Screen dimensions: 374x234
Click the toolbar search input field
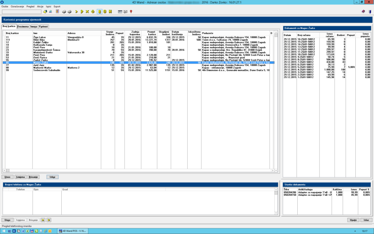(21, 12)
